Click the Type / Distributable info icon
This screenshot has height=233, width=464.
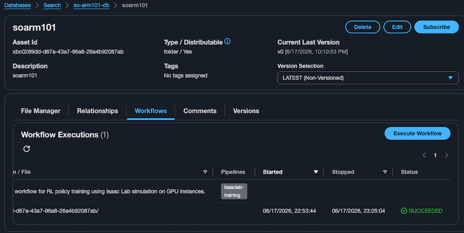pyautogui.click(x=227, y=41)
